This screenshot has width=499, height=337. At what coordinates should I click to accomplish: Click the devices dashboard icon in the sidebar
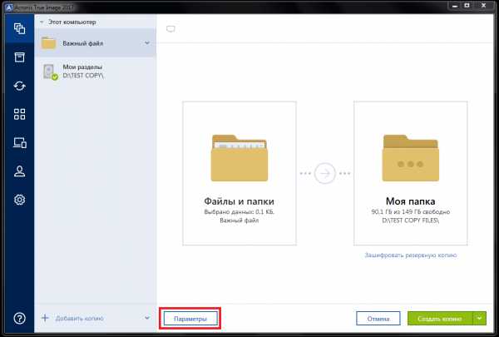pos(17,143)
